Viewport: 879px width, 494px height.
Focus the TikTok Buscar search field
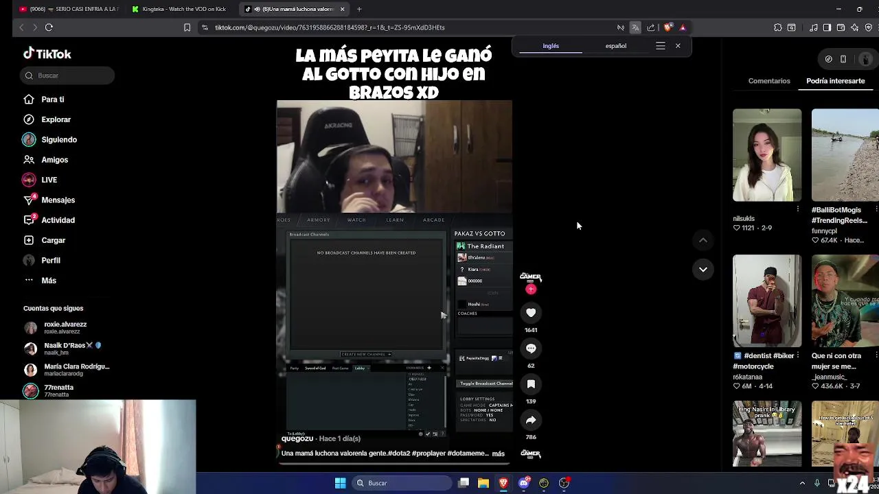pyautogui.click(x=67, y=75)
